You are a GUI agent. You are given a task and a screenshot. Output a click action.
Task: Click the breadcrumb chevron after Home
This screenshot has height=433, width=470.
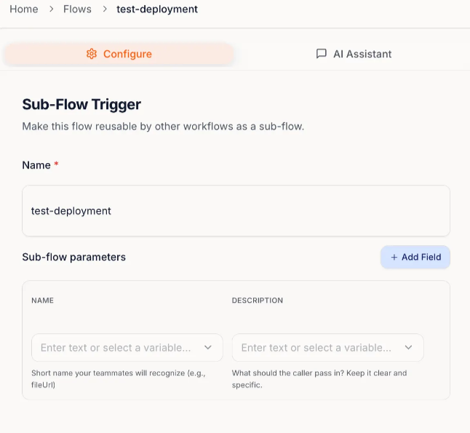click(51, 9)
